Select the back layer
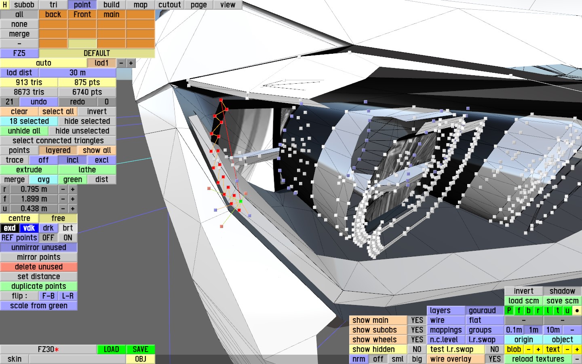The width and height of the screenshot is (582, 364). (x=53, y=15)
